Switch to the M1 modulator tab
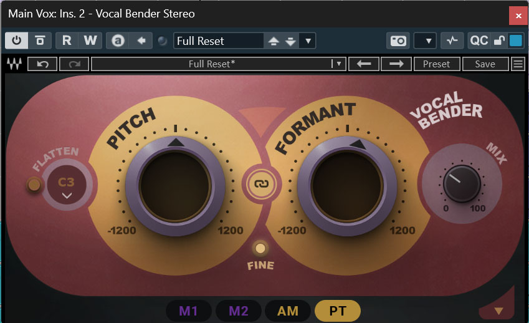The height and width of the screenshot is (323, 529). [x=188, y=311]
